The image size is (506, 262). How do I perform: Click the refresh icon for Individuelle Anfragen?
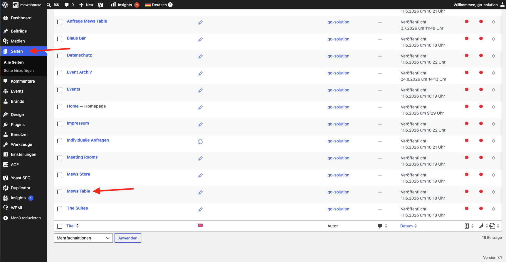tap(201, 142)
